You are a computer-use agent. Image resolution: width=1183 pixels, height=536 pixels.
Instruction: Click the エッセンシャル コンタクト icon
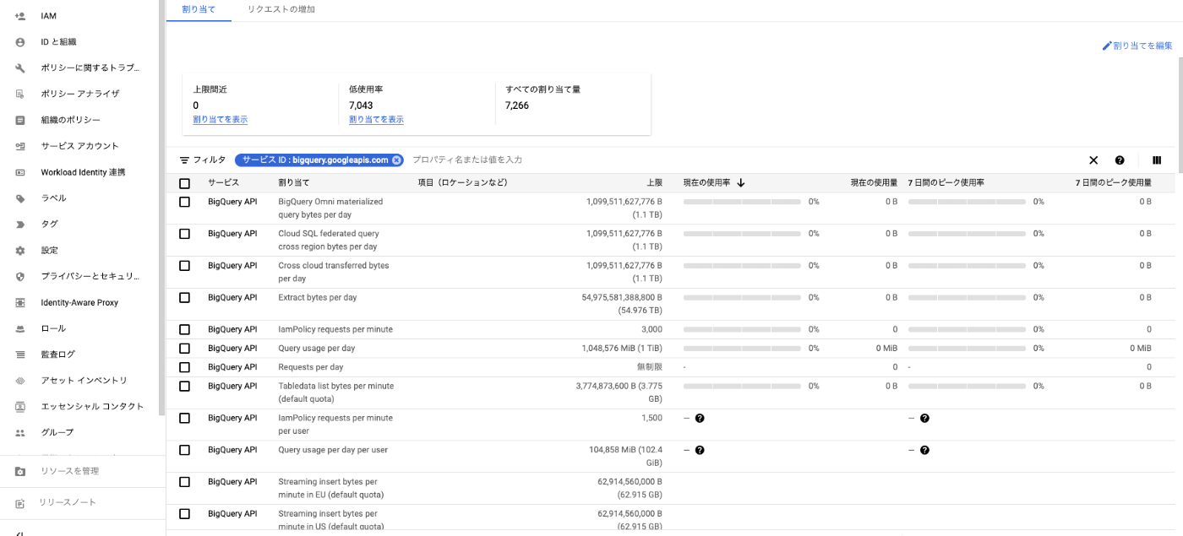pos(20,407)
